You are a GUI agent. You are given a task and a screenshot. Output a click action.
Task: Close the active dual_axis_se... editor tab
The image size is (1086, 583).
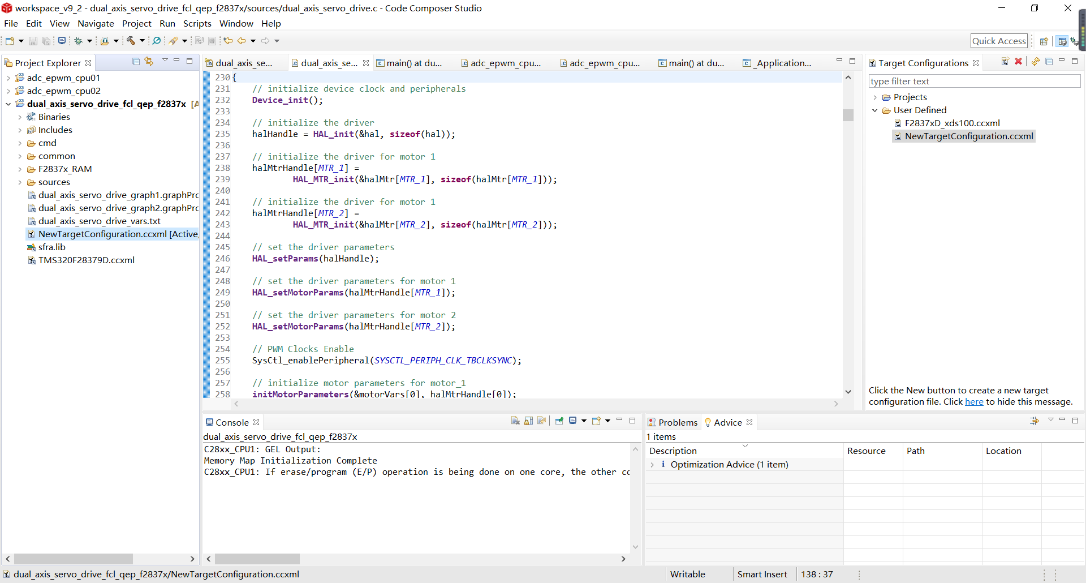click(x=366, y=63)
